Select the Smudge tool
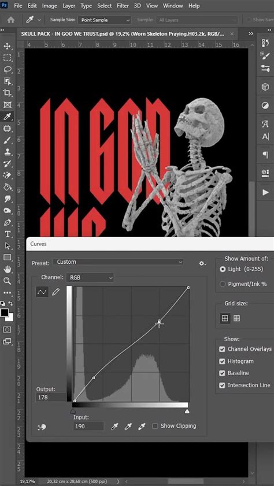Viewport: 274px width, 486px height. click(x=7, y=199)
